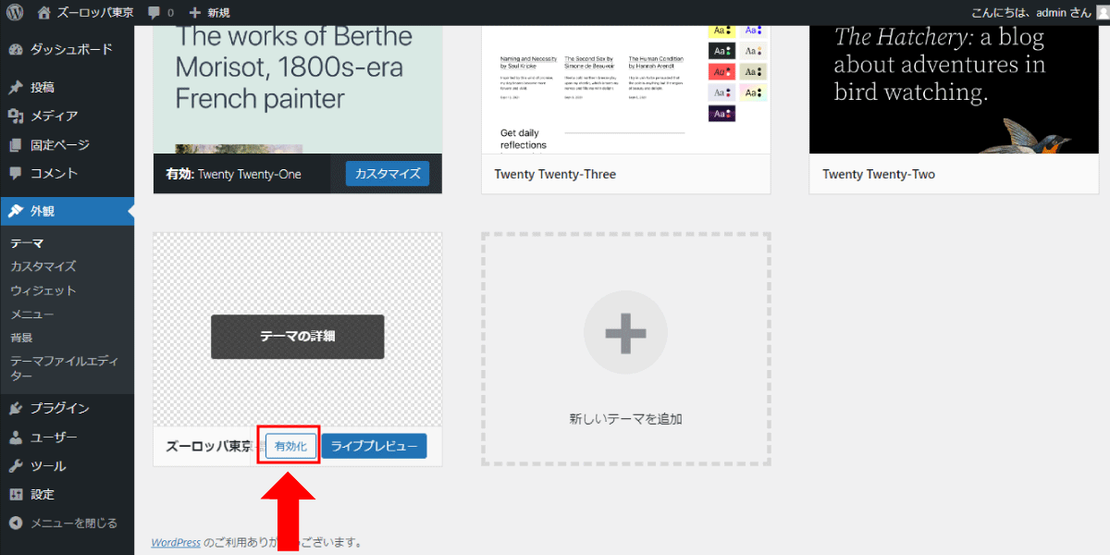Click the 設定 settings icon
The height and width of the screenshot is (555, 1110).
click(x=16, y=494)
